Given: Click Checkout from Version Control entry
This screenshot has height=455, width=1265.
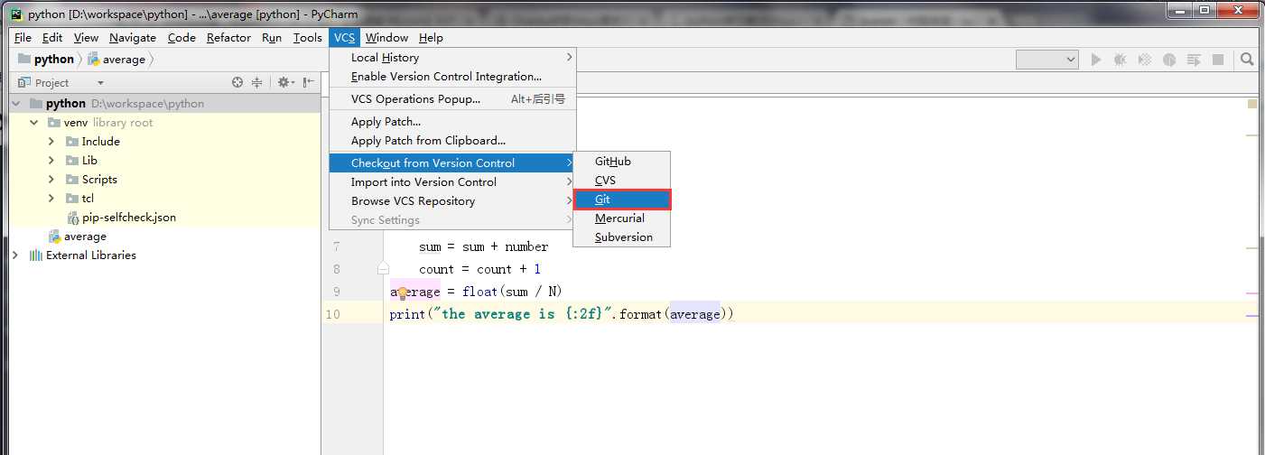Looking at the screenshot, I should pos(452,163).
